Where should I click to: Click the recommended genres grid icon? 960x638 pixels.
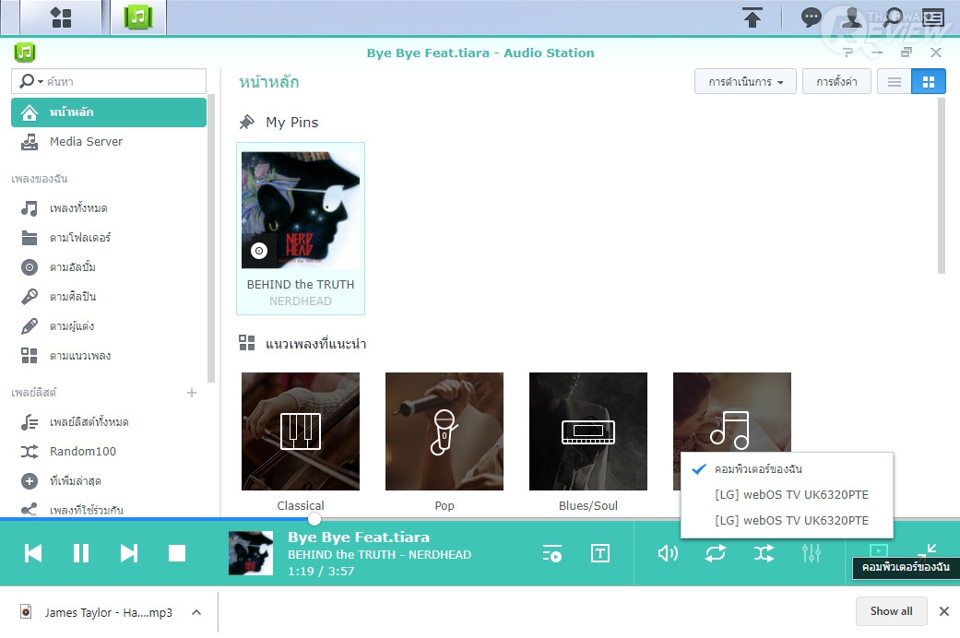click(247, 343)
